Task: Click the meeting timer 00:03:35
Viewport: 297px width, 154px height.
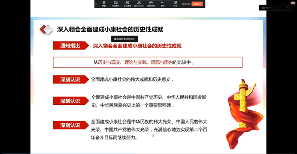Action: pyautogui.click(x=186, y=4)
